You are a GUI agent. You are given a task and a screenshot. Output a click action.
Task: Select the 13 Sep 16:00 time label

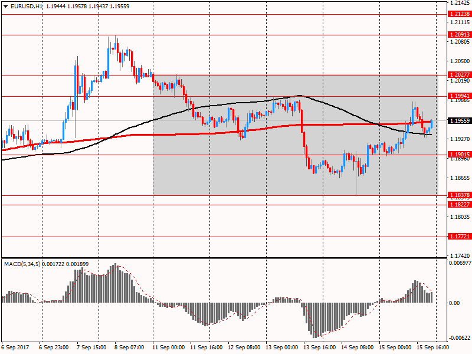(x=320, y=348)
